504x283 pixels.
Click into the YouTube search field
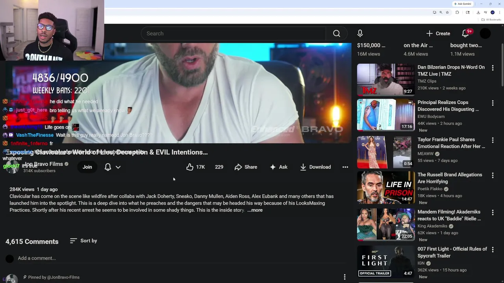[x=233, y=33]
